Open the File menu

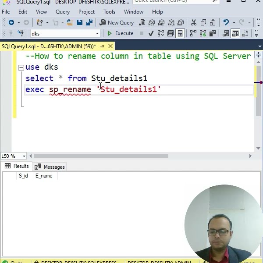tap(6, 12)
